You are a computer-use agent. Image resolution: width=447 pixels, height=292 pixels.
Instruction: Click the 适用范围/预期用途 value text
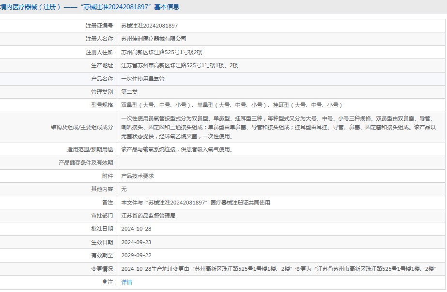coord(177,149)
